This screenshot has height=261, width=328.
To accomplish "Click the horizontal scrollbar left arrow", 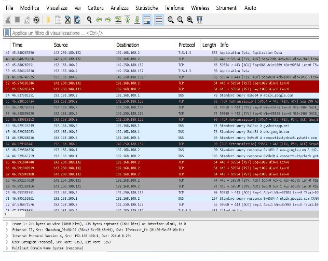I will click(x=6, y=214).
